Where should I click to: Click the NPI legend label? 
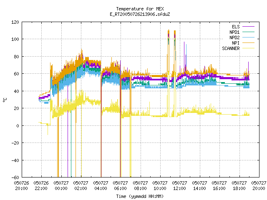point(236,43)
